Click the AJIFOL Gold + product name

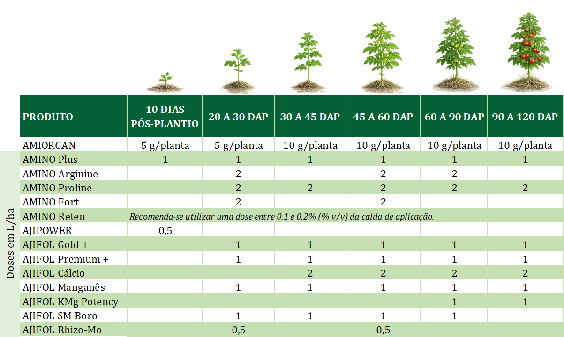(x=55, y=245)
